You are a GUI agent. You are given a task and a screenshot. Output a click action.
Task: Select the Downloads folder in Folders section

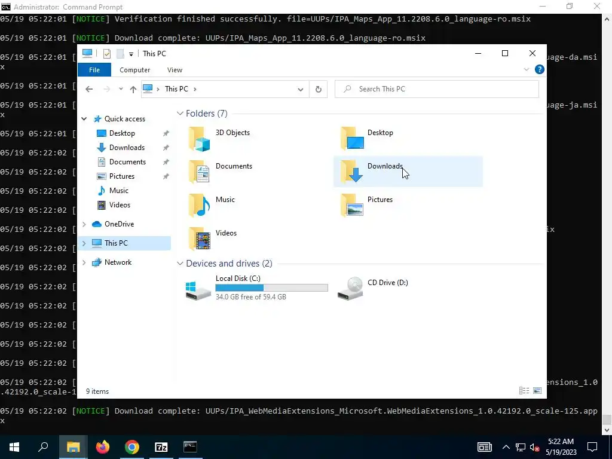(408, 172)
